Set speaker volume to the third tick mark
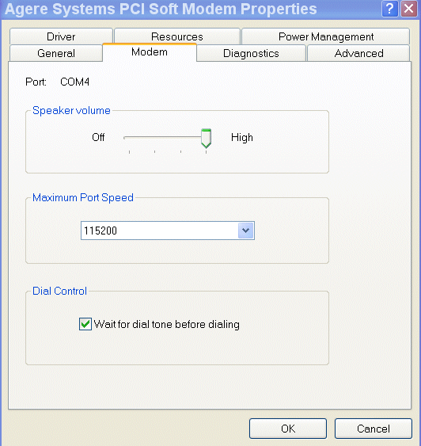The image size is (421, 446). (180, 152)
